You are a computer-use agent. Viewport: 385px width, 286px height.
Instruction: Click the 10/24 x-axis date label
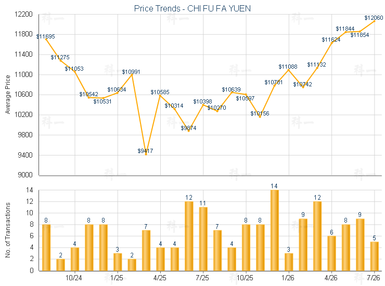[74, 278]
